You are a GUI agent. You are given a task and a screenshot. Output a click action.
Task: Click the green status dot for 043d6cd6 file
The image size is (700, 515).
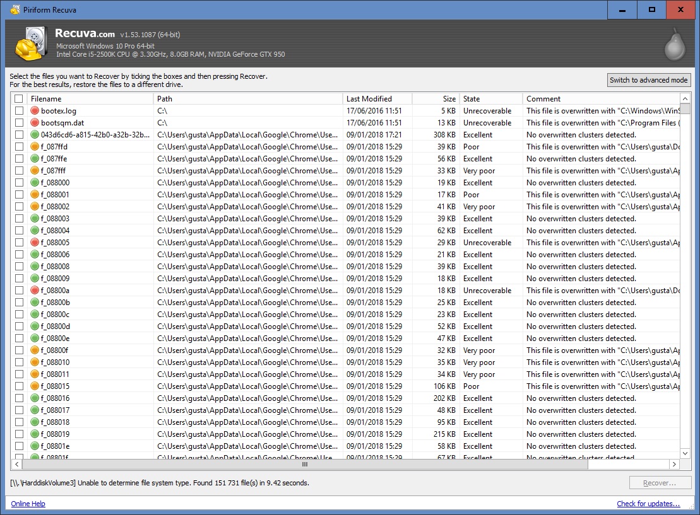tap(35, 135)
